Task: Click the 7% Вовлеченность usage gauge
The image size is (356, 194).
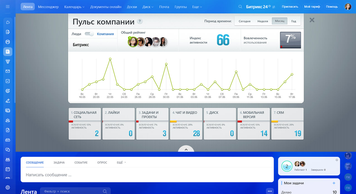Action: (x=290, y=40)
